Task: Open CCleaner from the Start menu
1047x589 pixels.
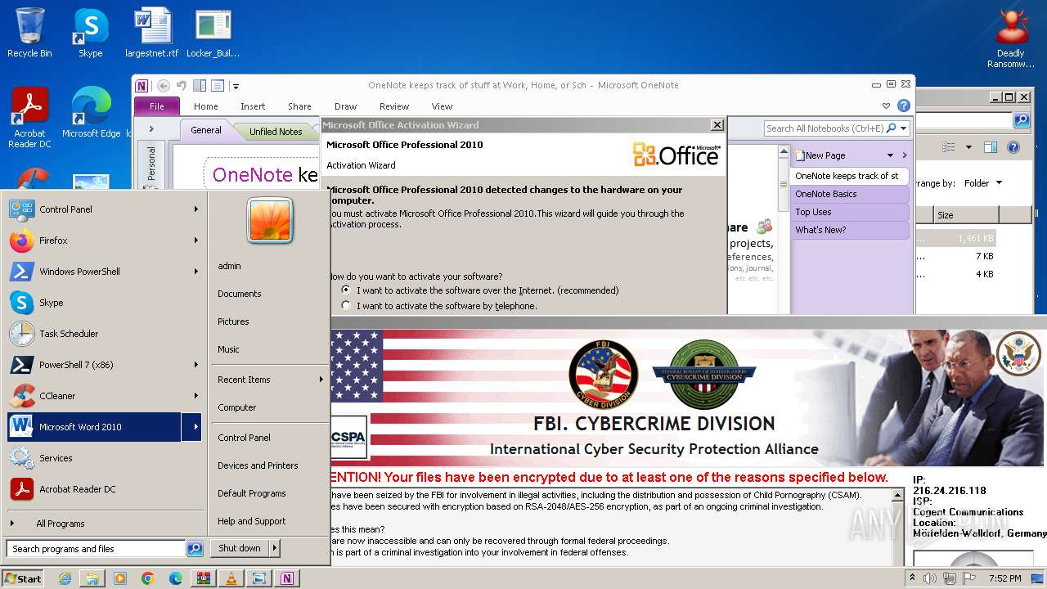Action: 105,396
